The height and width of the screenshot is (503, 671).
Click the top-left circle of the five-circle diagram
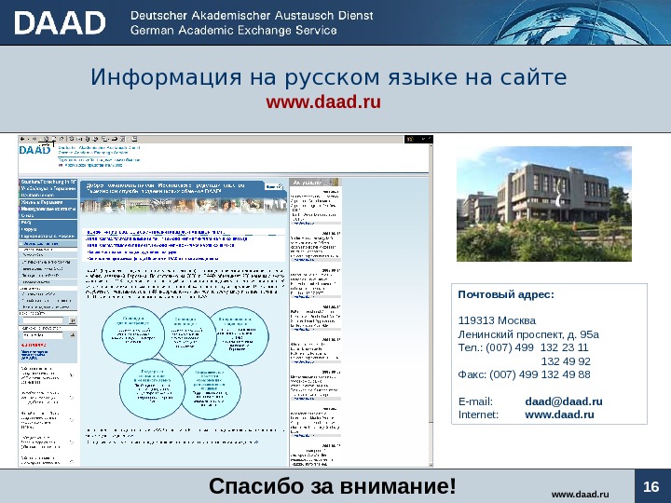(132, 334)
